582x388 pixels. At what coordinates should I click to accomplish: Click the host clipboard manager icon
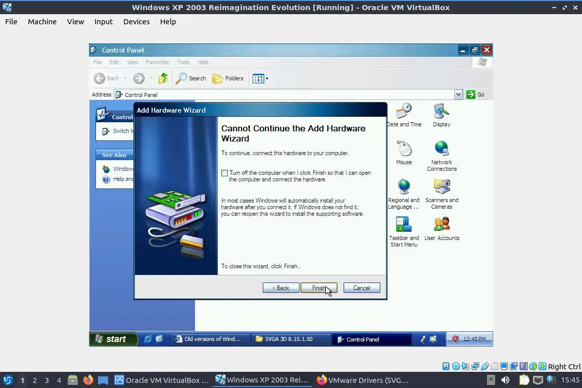[524, 380]
